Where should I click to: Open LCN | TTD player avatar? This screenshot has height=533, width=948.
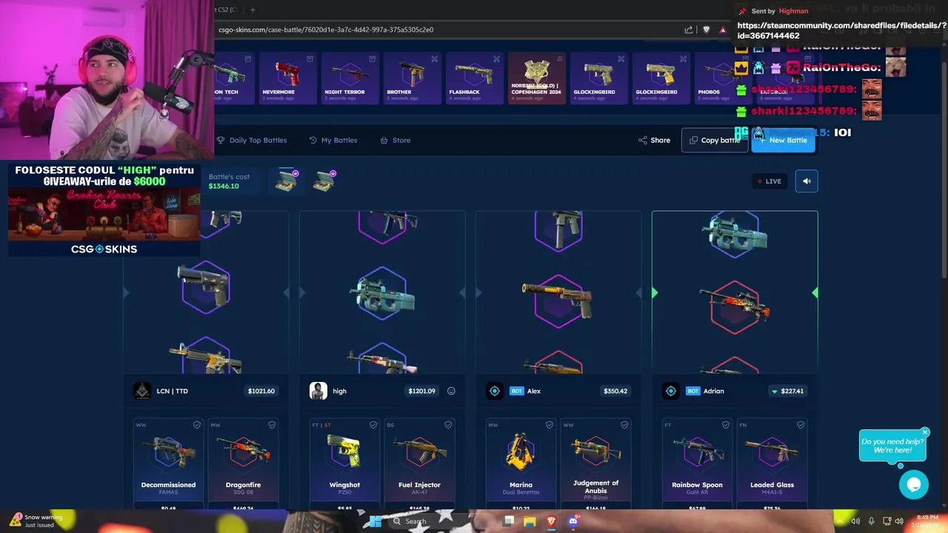pyautogui.click(x=142, y=391)
